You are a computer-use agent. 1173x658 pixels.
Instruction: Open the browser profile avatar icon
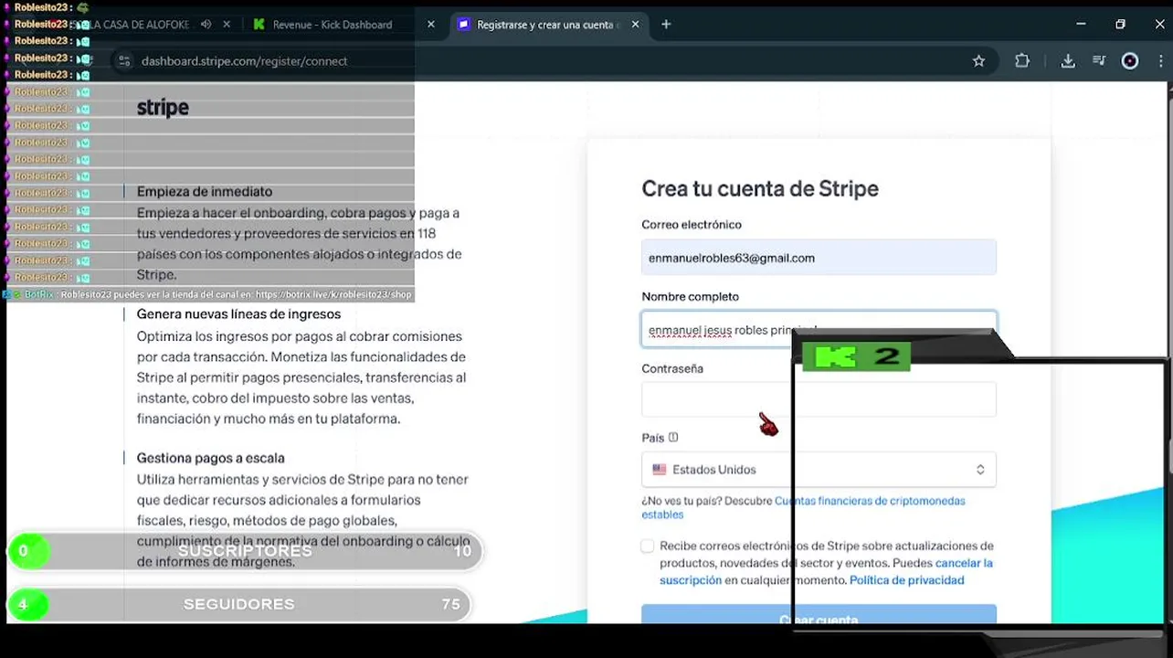1130,61
